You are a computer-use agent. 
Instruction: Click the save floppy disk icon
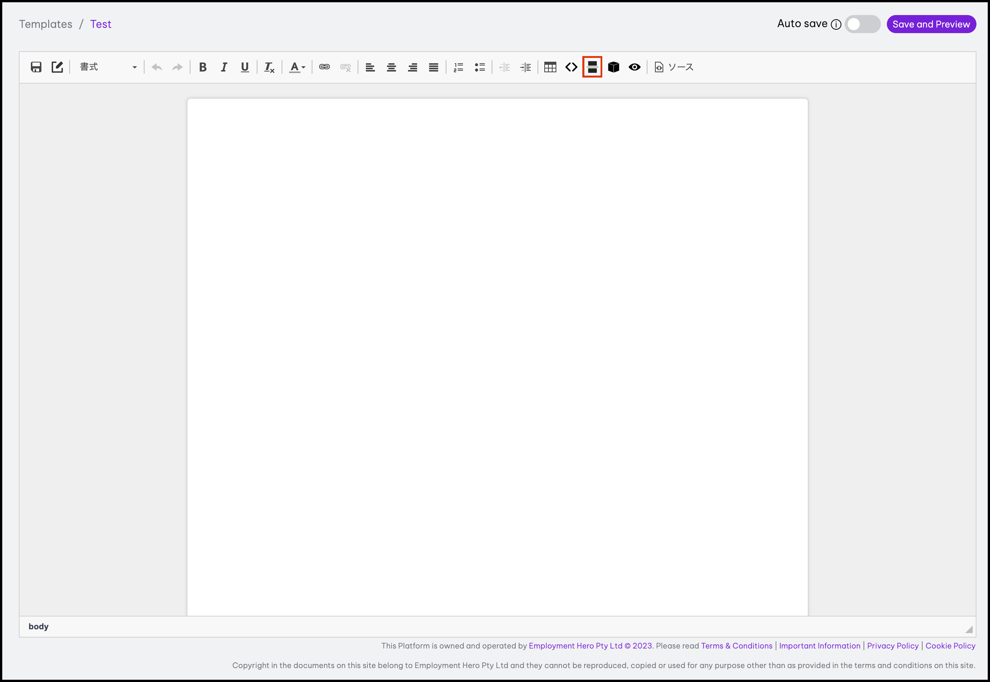click(x=36, y=67)
